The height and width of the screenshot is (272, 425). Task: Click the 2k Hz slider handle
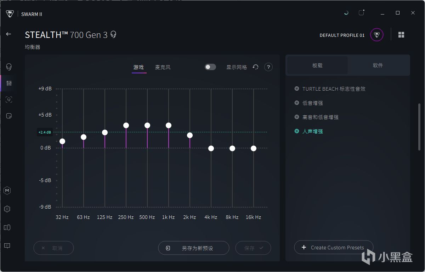tap(190, 135)
